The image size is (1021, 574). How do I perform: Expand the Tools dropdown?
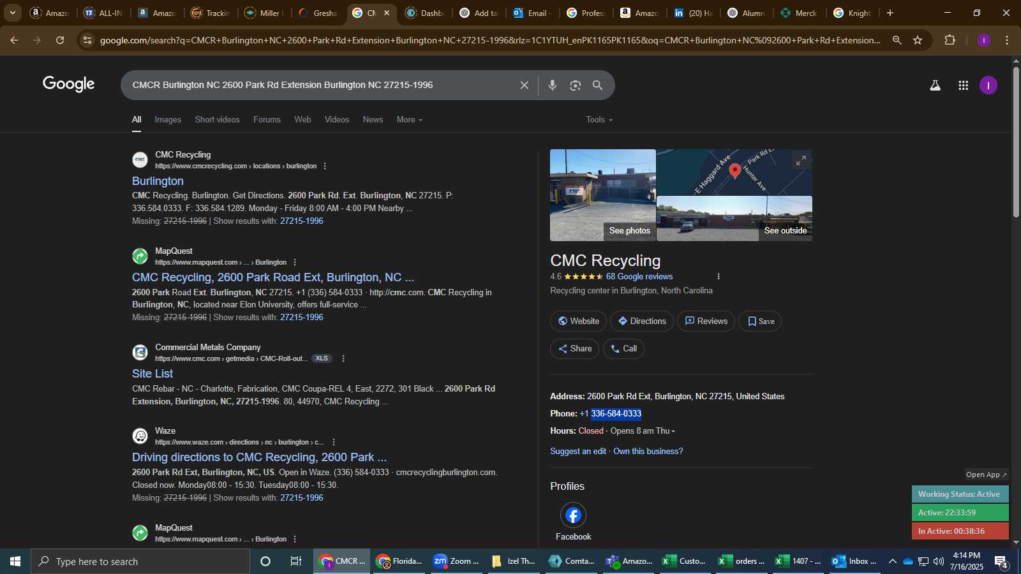pyautogui.click(x=599, y=120)
